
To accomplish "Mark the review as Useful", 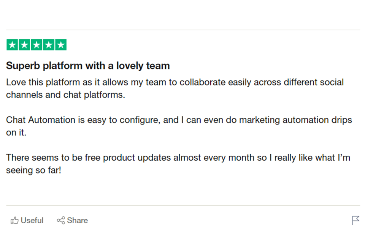I will pos(27,220).
